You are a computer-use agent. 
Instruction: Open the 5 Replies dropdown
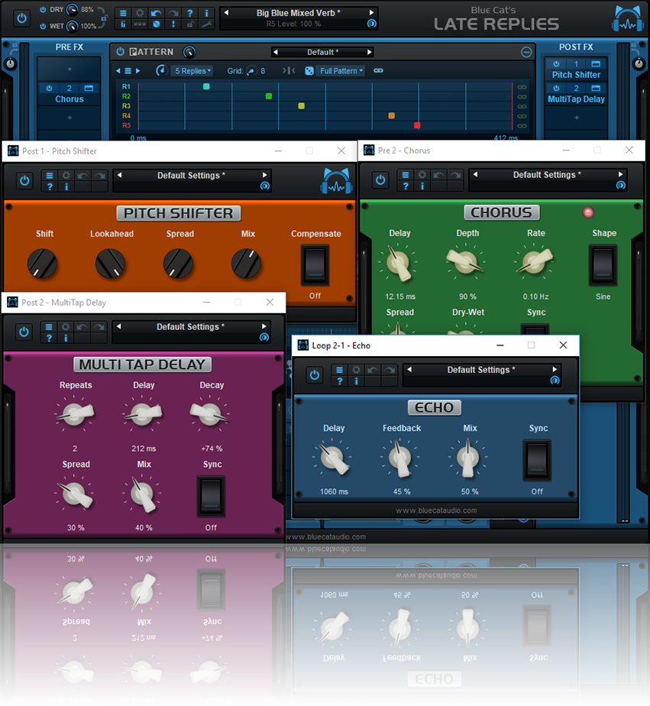[192, 71]
